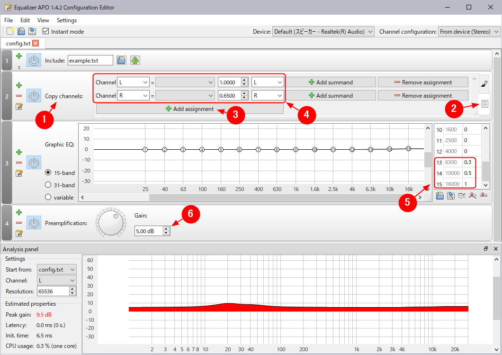502x355 pixels.
Task: Remove the Graphic EQ filter with red minus
Action: [19, 163]
